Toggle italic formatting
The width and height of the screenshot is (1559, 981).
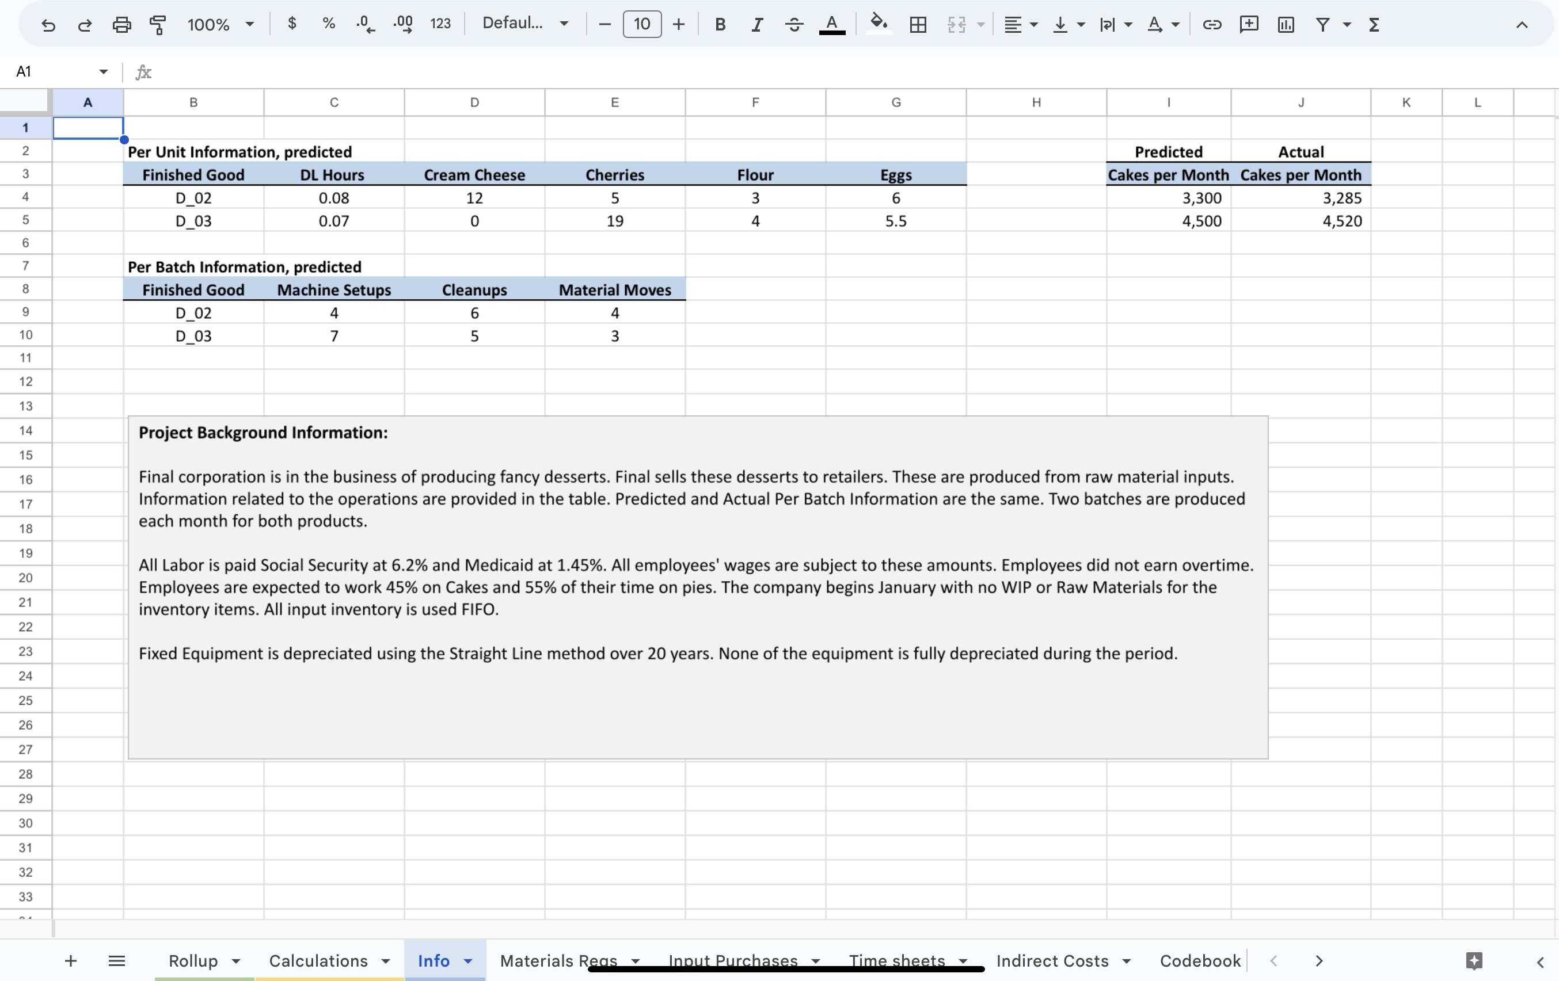[757, 25]
